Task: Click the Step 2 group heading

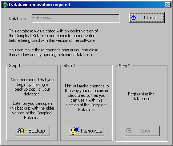Action: tap(69, 66)
